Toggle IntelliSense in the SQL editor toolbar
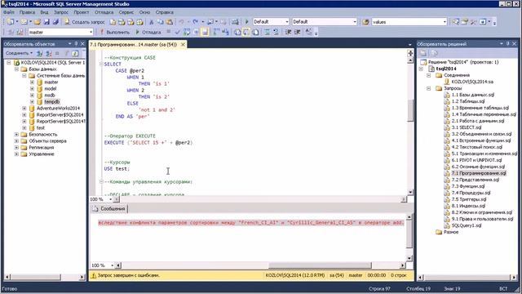522x294 pixels. (205, 32)
